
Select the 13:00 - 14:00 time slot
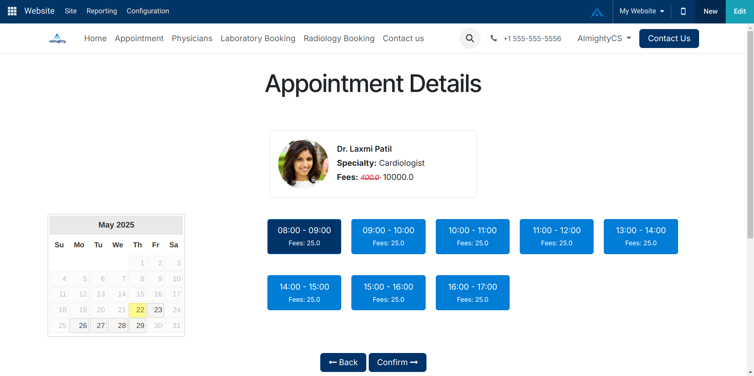pos(641,236)
